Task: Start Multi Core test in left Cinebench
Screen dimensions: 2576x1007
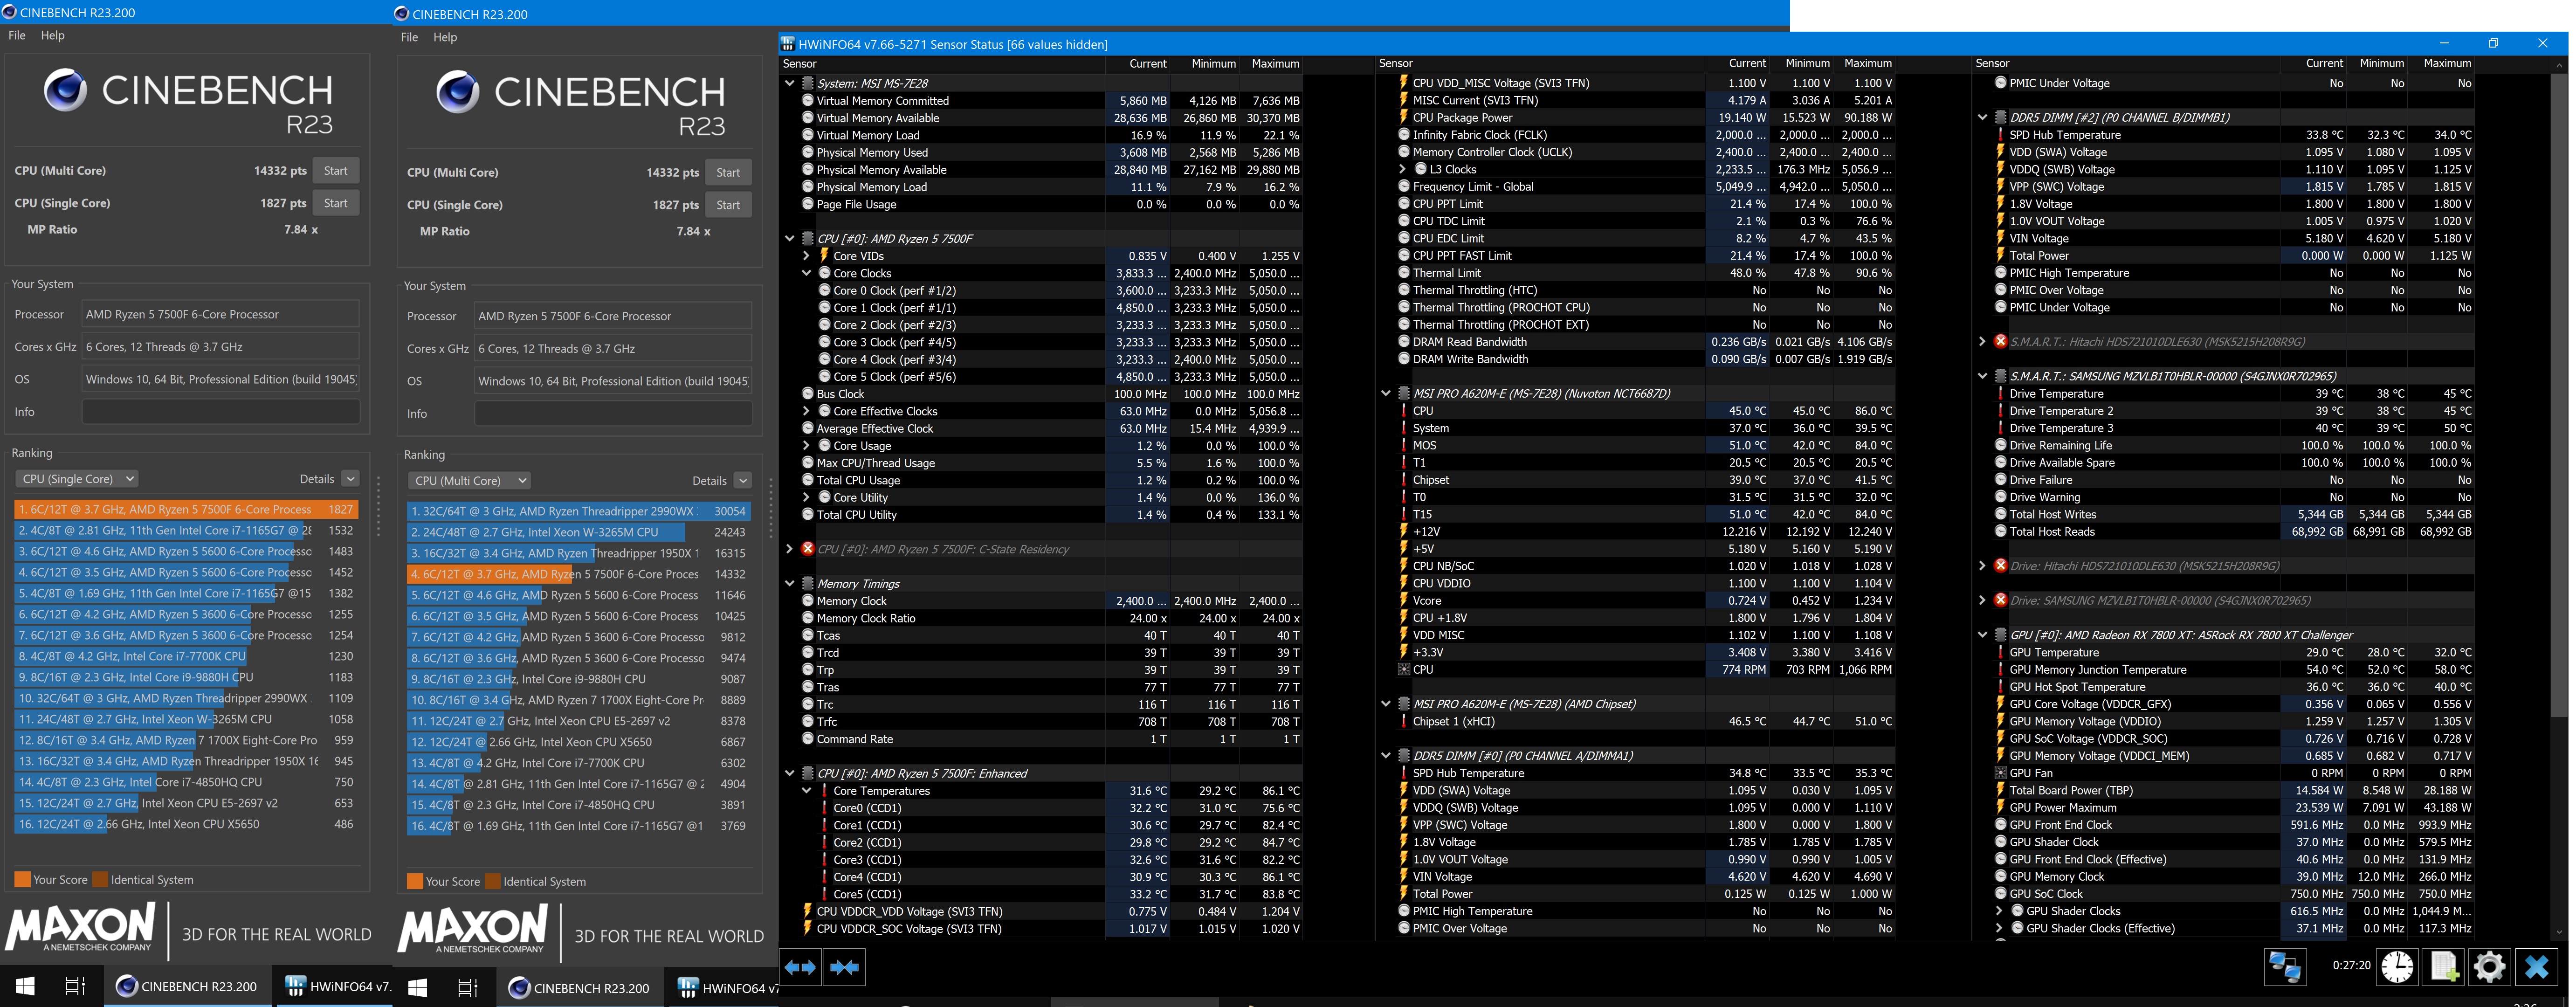Action: (x=336, y=171)
